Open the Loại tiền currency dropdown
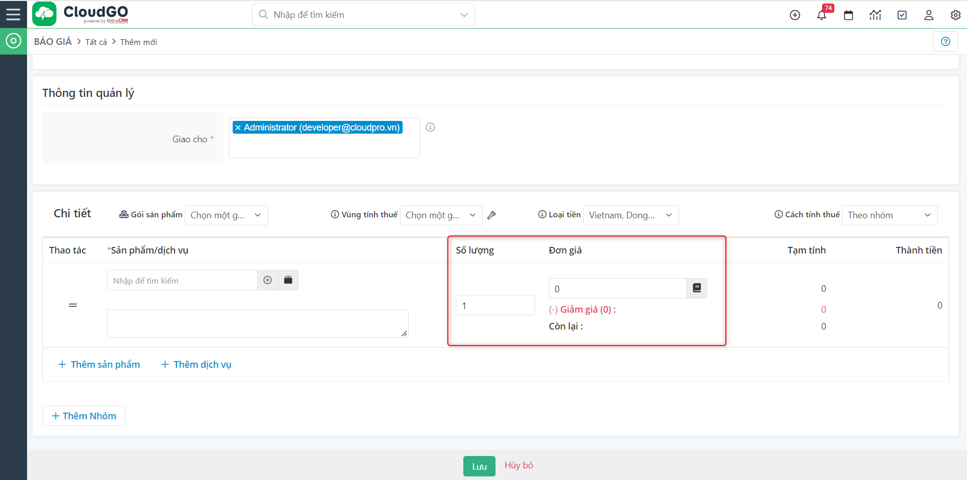Screen dimensions: 967x480 tap(631, 215)
